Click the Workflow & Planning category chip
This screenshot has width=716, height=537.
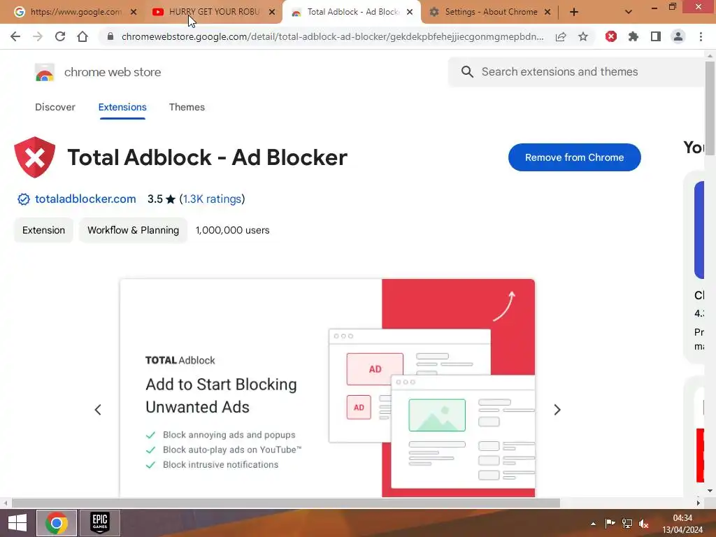[x=134, y=230]
